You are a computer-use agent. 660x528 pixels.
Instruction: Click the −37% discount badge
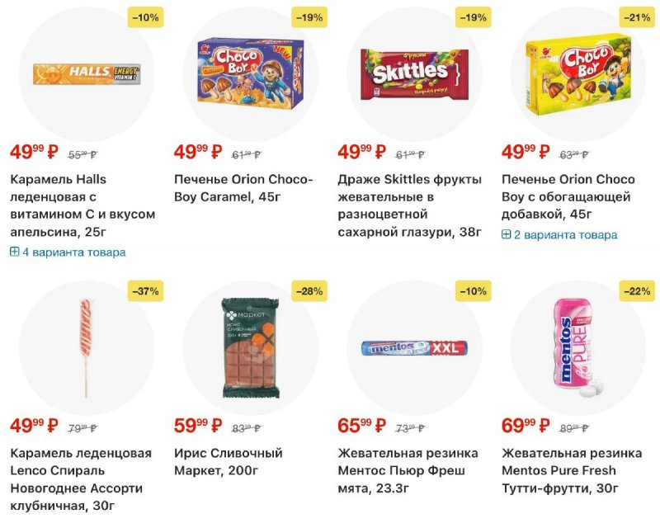click(144, 290)
